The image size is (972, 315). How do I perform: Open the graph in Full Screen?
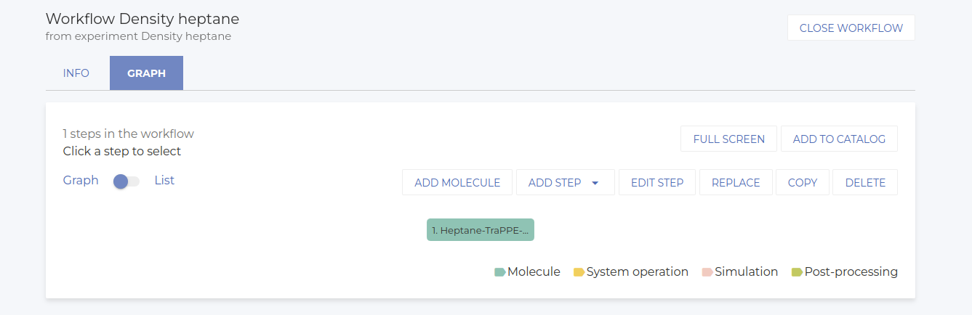pos(728,139)
